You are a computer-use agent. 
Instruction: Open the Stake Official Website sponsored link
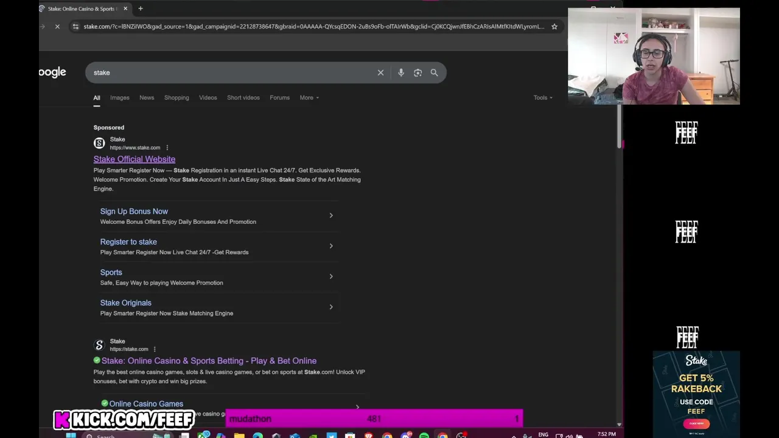coord(134,159)
